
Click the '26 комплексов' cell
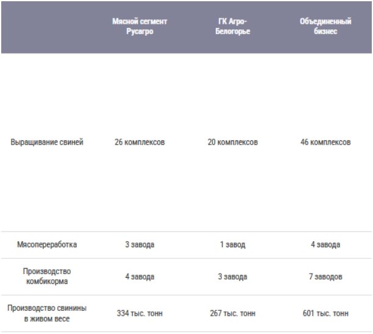click(x=140, y=143)
